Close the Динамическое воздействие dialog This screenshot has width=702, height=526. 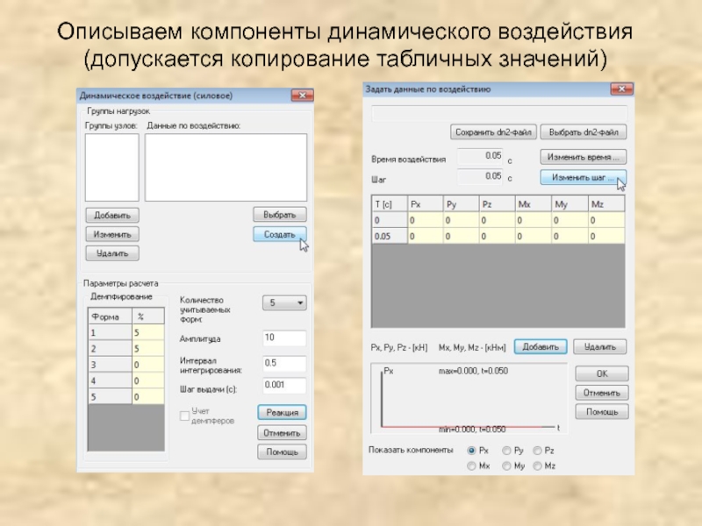302,96
